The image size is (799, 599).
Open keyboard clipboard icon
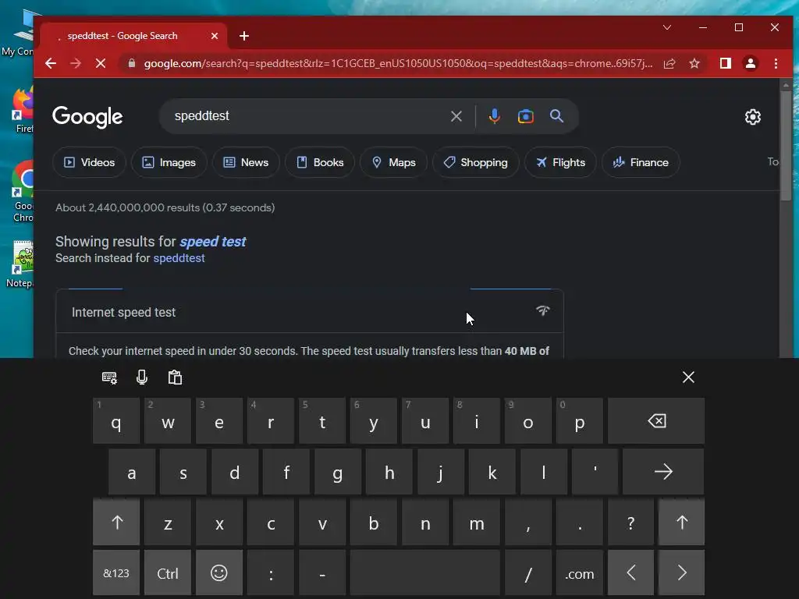point(175,377)
